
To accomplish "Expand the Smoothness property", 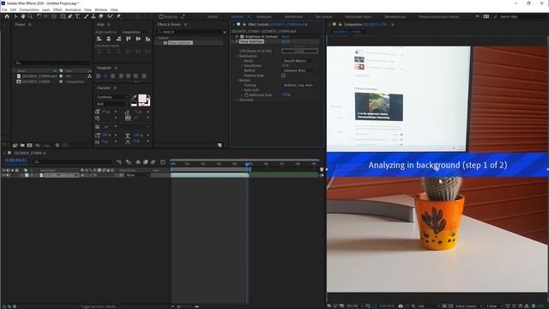I will (x=242, y=66).
